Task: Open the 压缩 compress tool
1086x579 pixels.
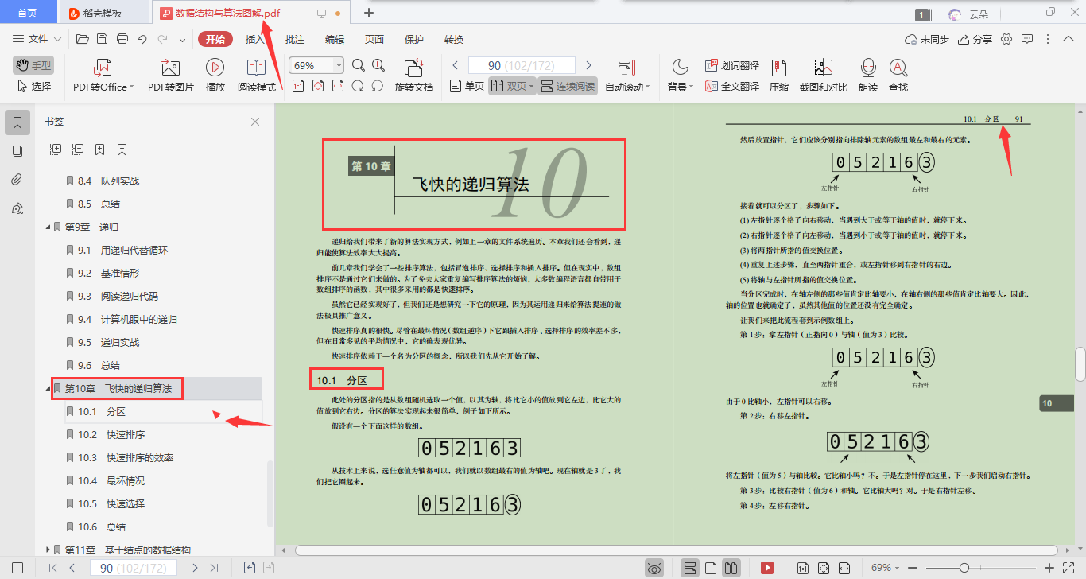Action: pos(779,76)
